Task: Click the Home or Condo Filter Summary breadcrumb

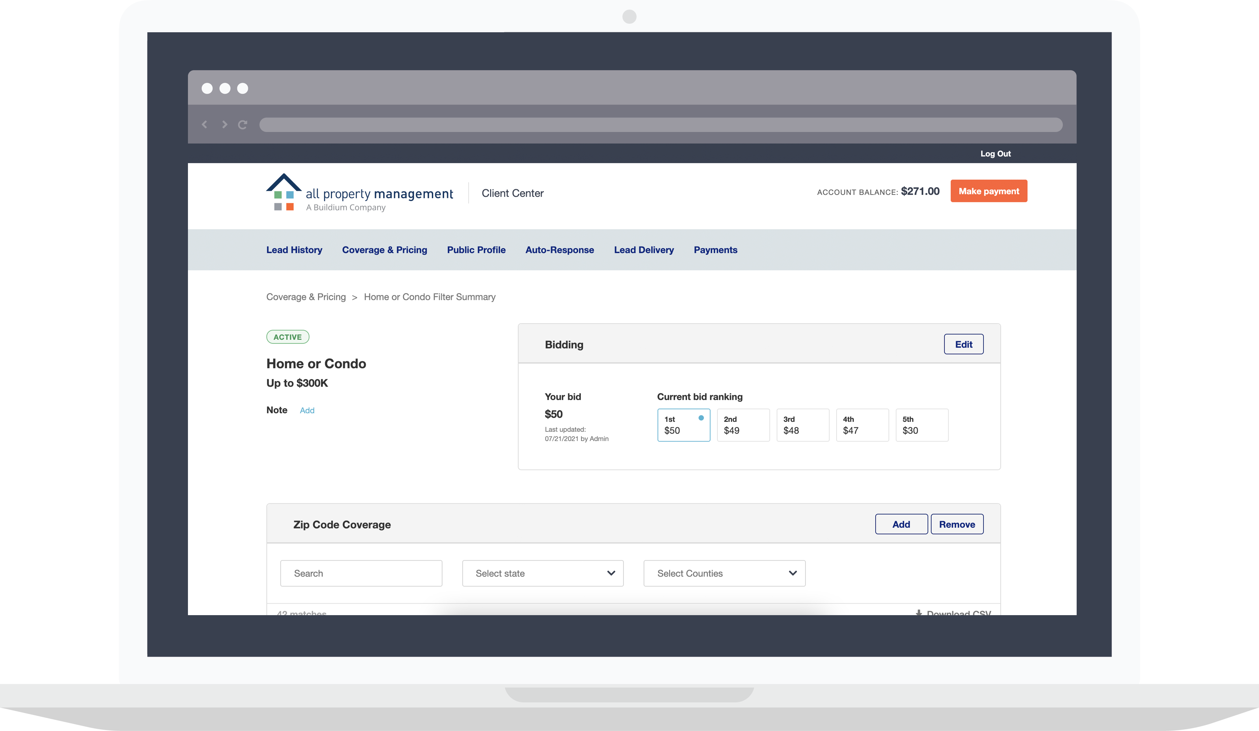Action: 430,297
